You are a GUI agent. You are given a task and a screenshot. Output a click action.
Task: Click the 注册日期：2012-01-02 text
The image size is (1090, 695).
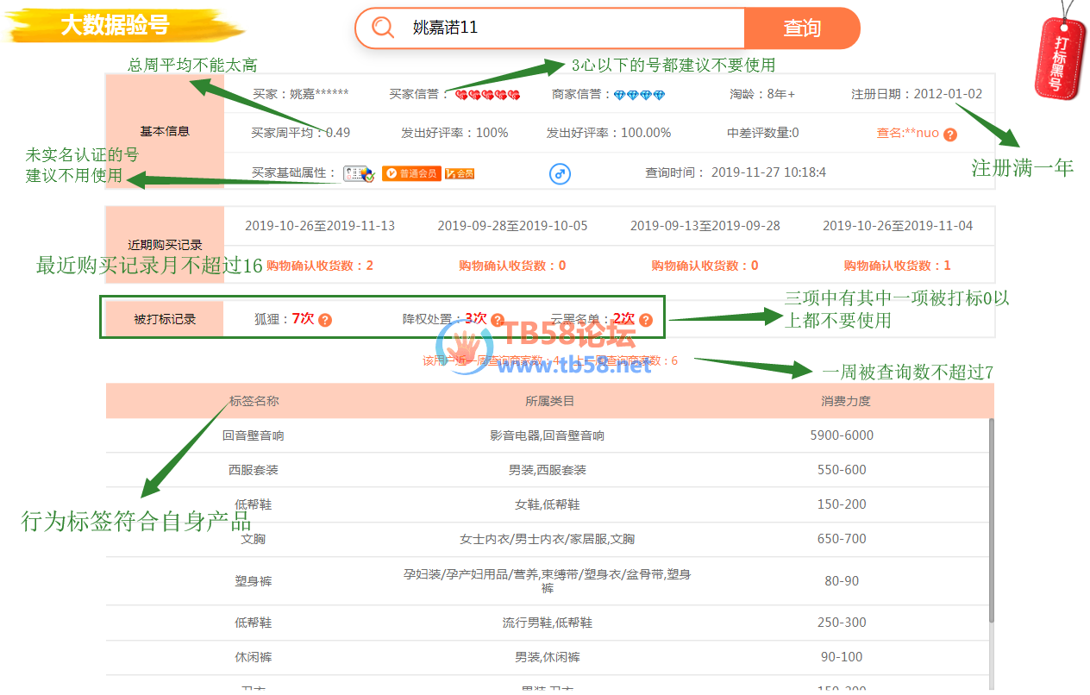917,94
